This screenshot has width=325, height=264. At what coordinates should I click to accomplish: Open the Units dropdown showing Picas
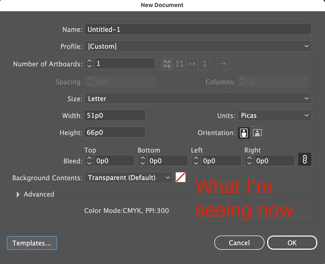pyautogui.click(x=274, y=115)
